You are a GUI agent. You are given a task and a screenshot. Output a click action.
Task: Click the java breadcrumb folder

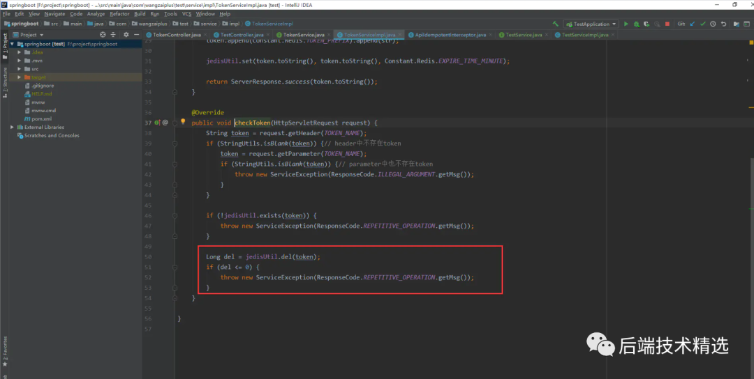96,24
